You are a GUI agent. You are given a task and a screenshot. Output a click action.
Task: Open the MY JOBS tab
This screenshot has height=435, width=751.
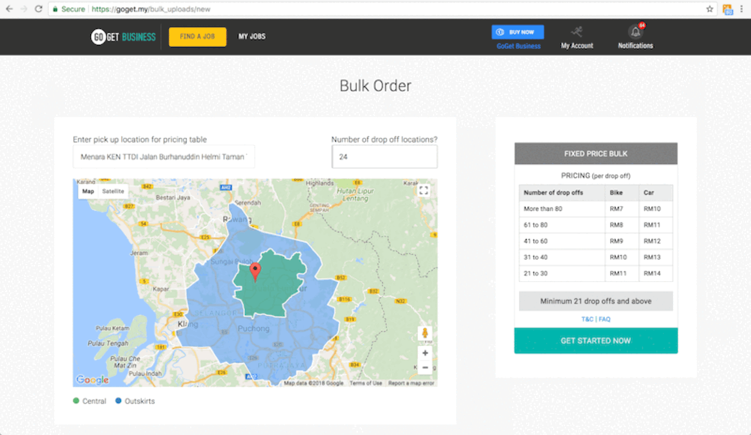252,36
